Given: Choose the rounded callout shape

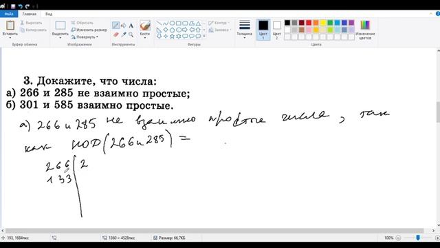Looking at the screenshot, I should click(x=185, y=36).
